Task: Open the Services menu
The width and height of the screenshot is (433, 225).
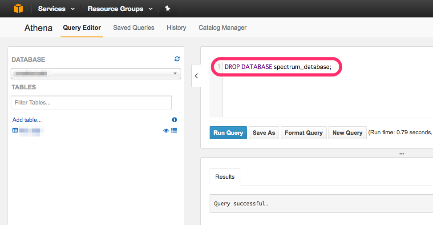Action: click(57, 9)
